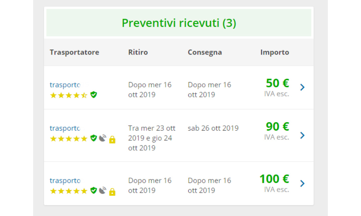Open the 100 € quote using its right chevron

(302, 183)
